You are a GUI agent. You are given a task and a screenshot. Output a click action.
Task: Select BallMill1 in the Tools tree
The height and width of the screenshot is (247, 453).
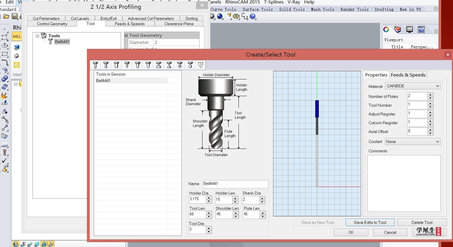[x=62, y=42]
